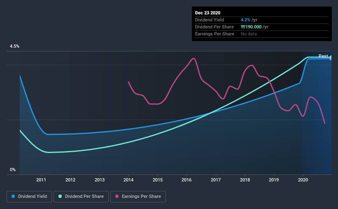338x209 pixels.
Task: Toggle the Dividend Yield legend button
Action: coord(29,197)
